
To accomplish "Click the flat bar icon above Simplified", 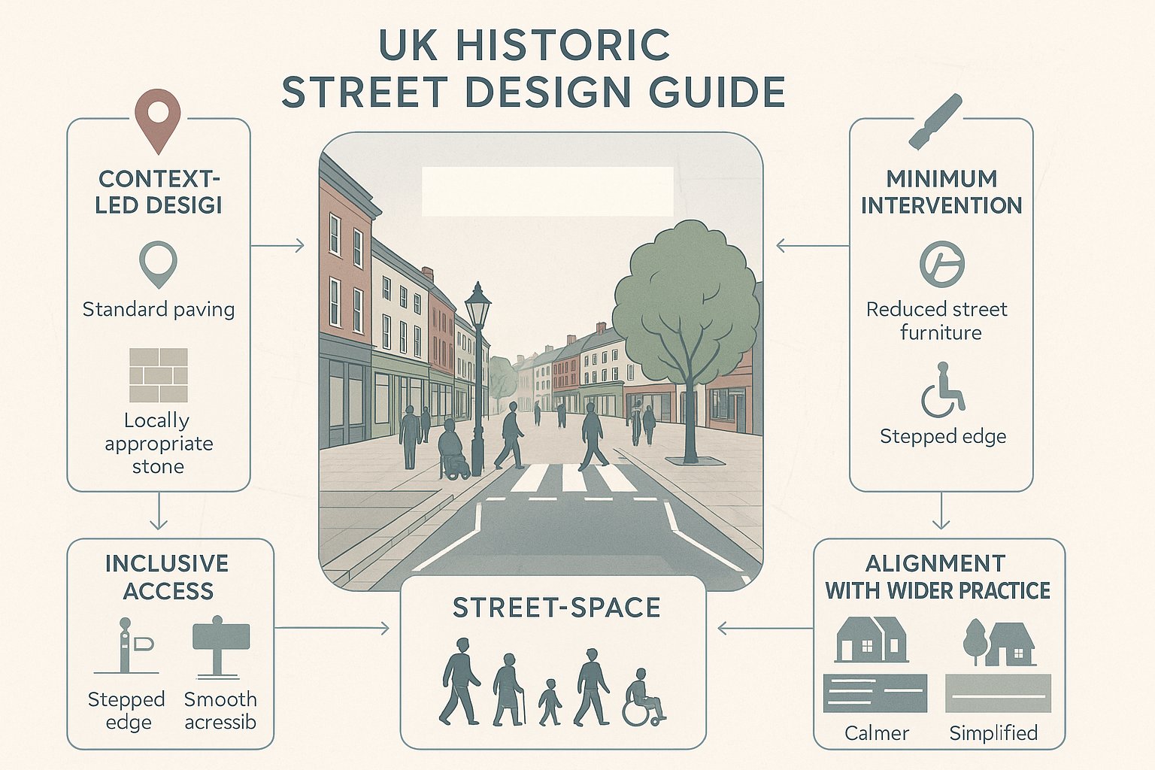I will pos(998,693).
